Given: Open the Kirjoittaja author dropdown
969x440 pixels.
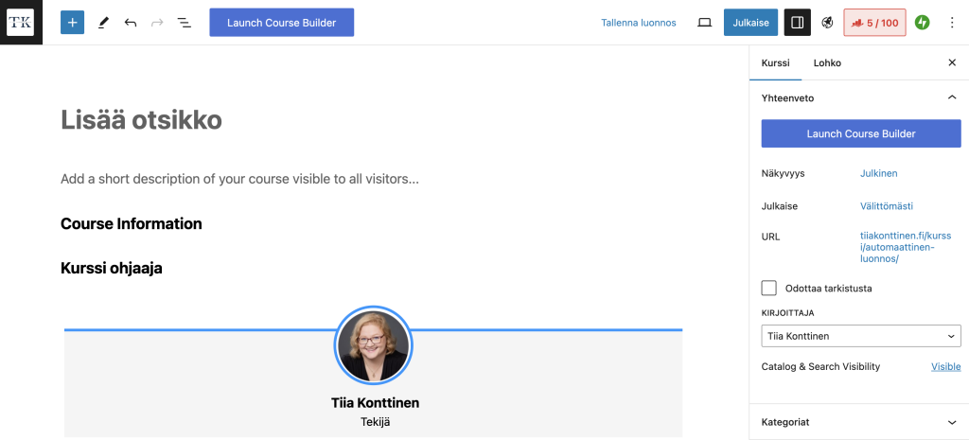Looking at the screenshot, I should click(x=860, y=336).
